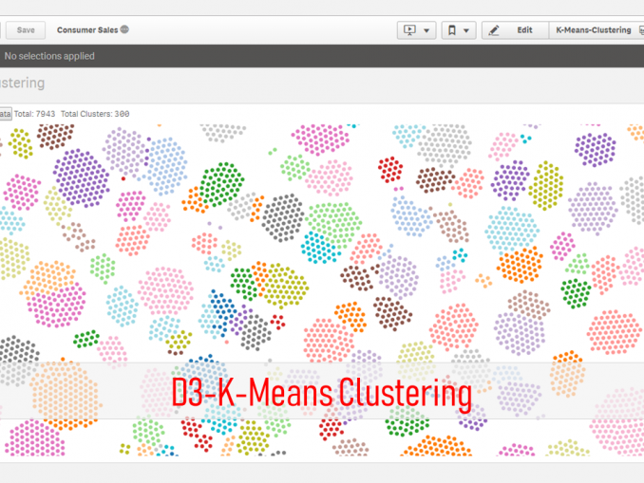Click the Save button
The width and height of the screenshot is (644, 483).
pos(26,30)
